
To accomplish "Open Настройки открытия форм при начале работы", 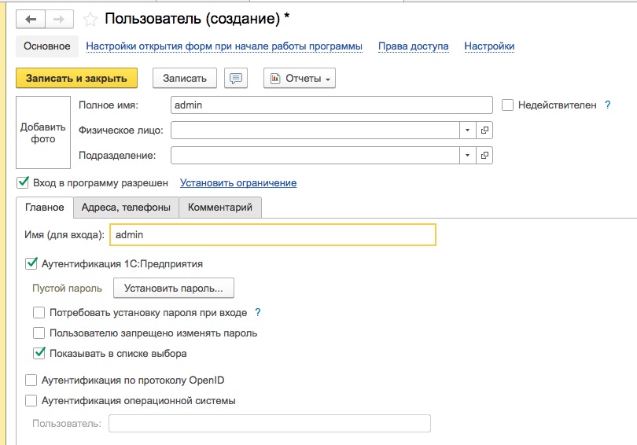I will tap(224, 46).
